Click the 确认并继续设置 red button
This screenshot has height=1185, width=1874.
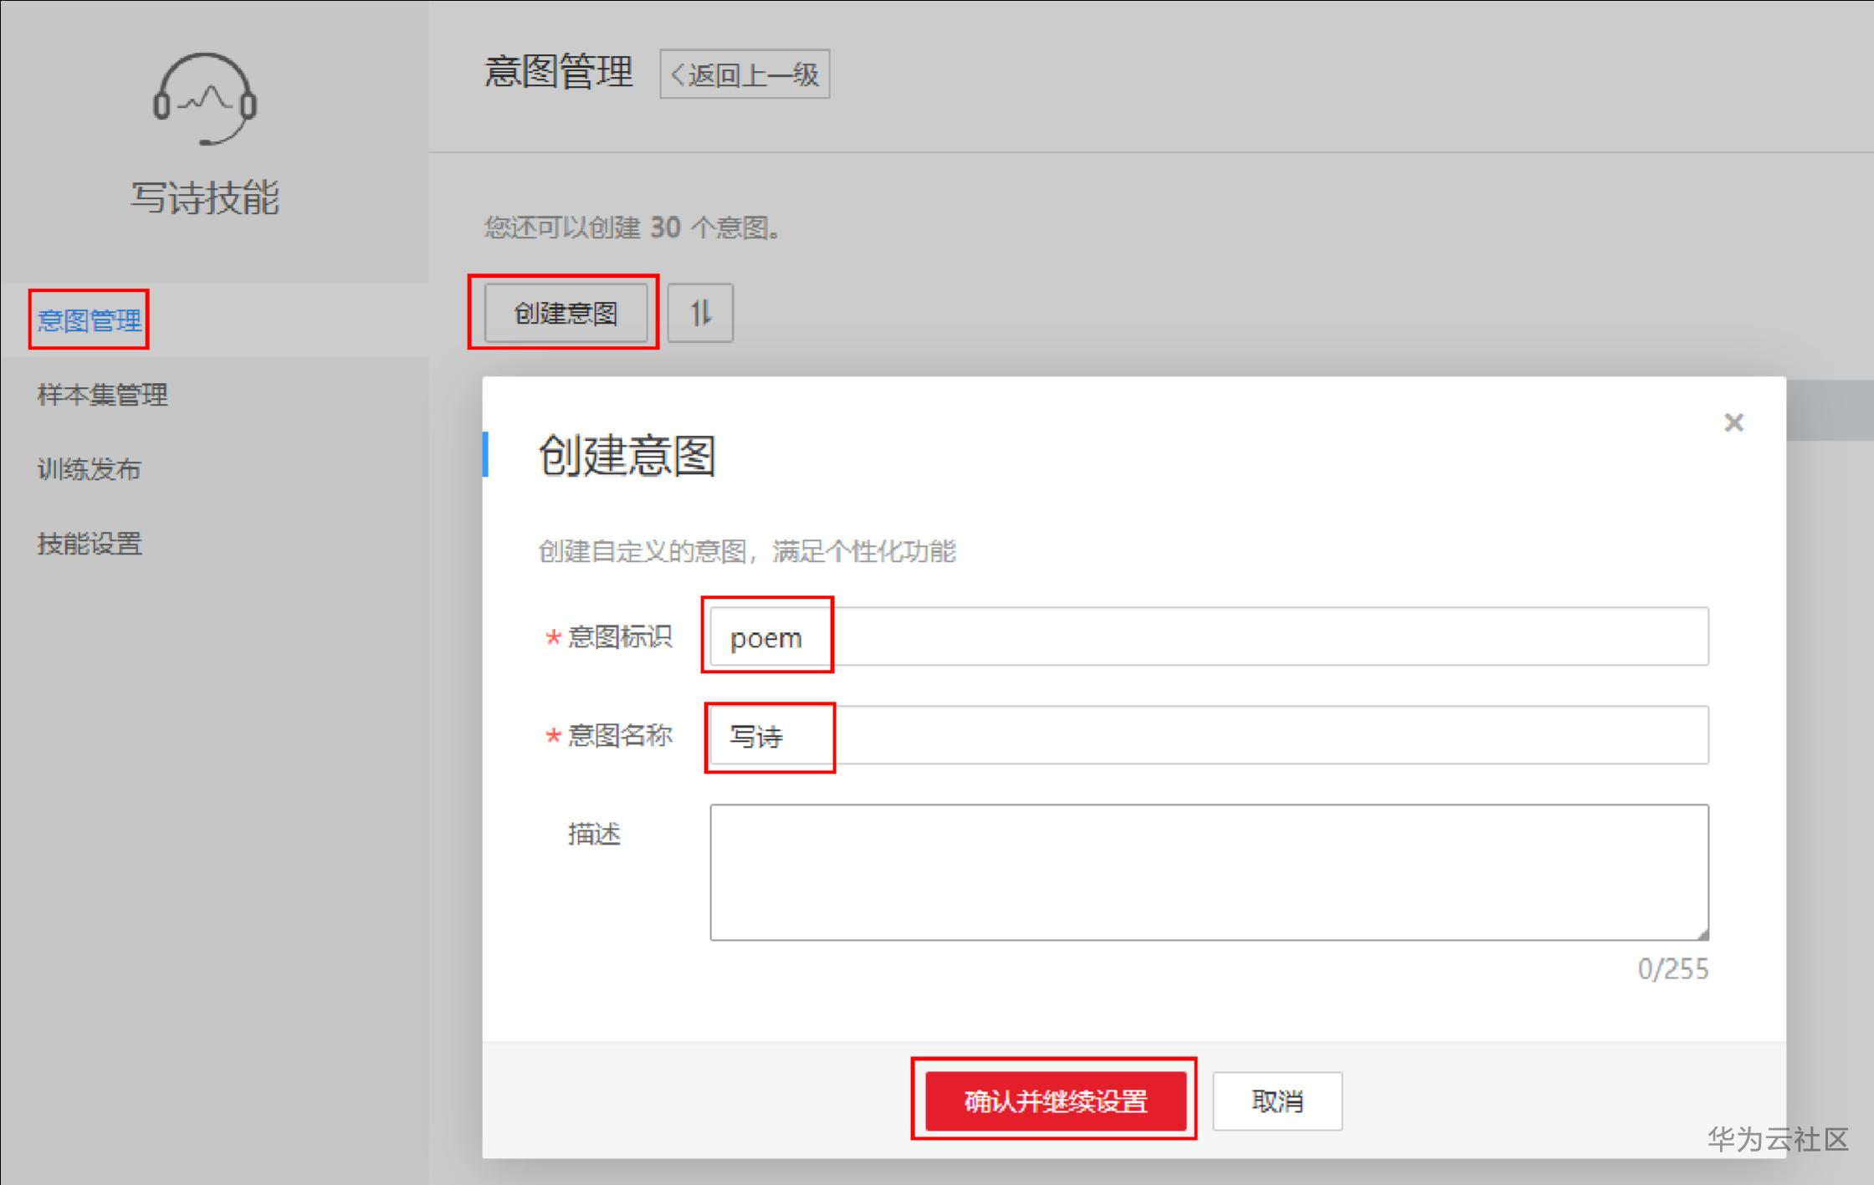click(1055, 1101)
